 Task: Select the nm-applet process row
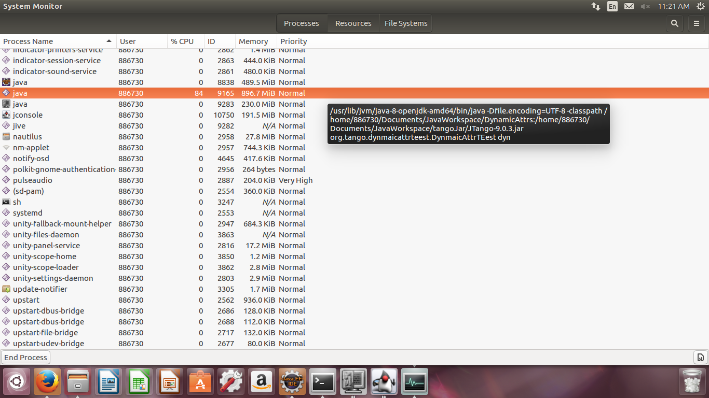(x=354, y=148)
